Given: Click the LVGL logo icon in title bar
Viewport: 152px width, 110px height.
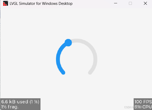Looking at the screenshot, I should tap(6, 3).
